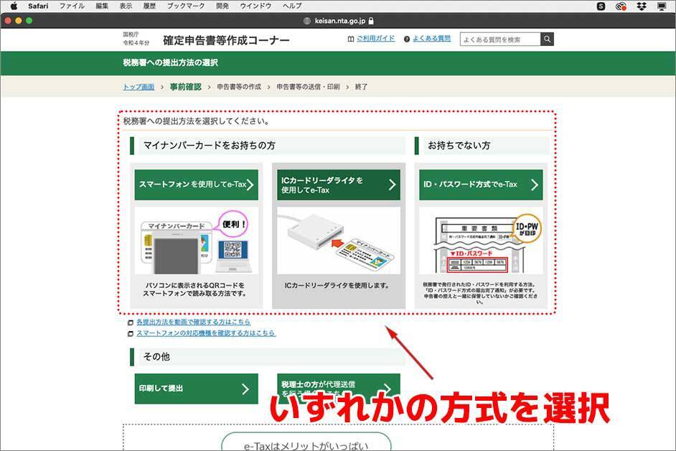Viewport: 676px width, 451px height.
Task: Click the Creative Cloud menu bar icon
Action: tap(621, 6)
